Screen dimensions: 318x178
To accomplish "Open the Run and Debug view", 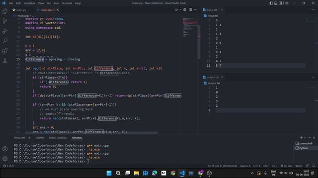I will pos(5,31).
